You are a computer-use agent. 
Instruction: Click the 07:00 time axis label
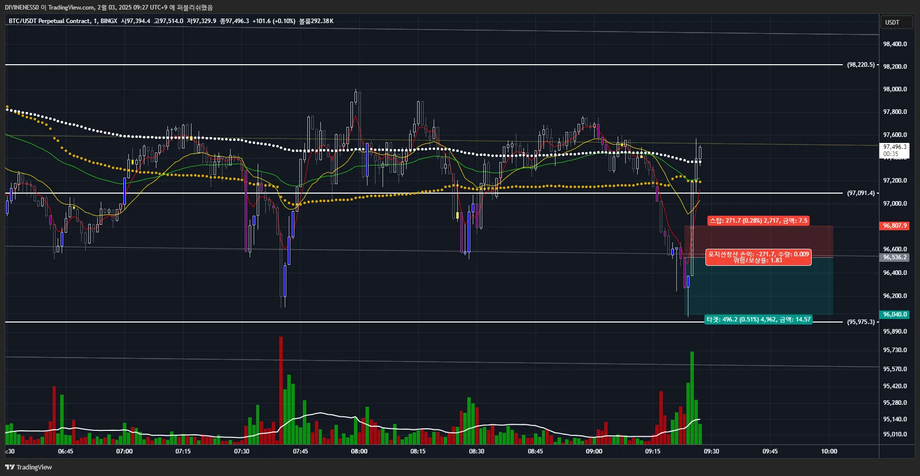[x=124, y=451]
